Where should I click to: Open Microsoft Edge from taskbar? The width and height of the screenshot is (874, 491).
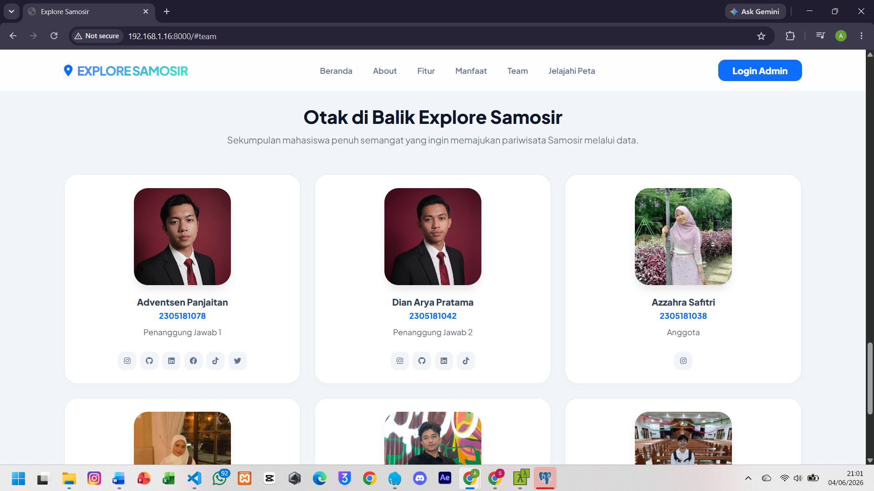[x=320, y=478]
